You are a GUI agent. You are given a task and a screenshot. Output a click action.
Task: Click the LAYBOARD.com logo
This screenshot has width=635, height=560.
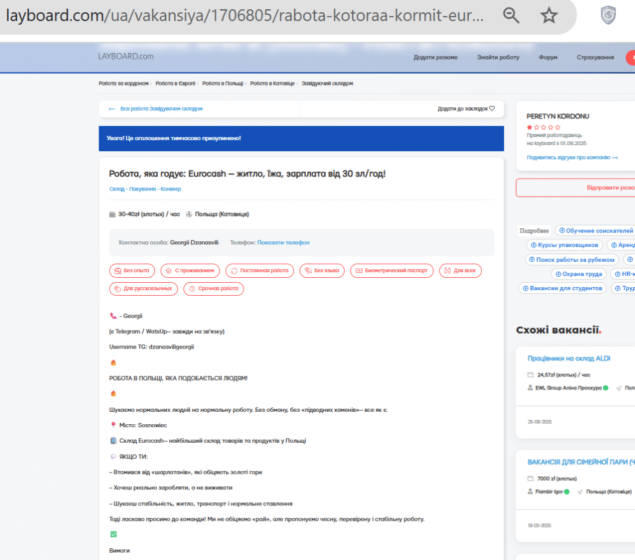125,56
